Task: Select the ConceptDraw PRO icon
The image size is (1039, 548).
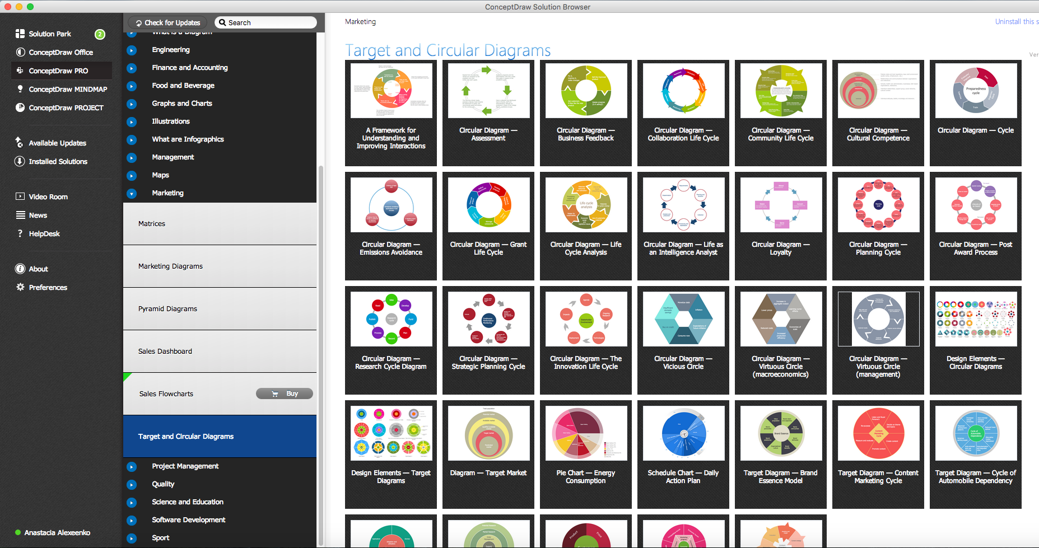Action: (20, 71)
